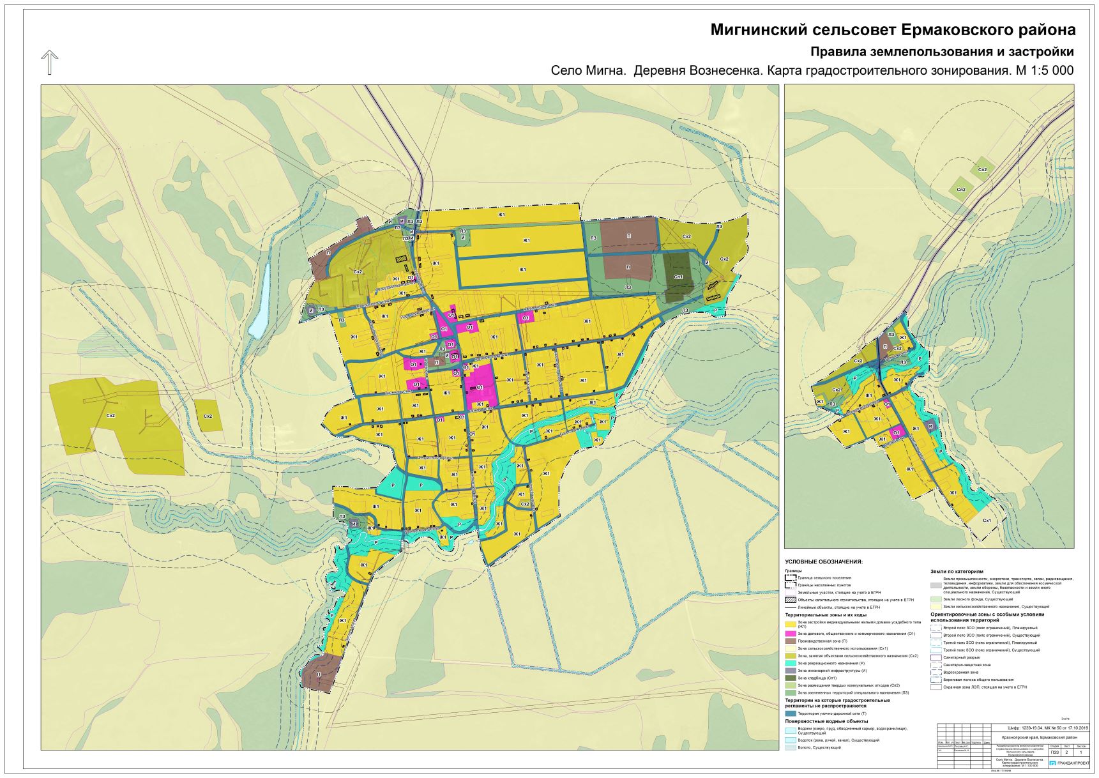Pick the blue road network (Т) swatch

point(791,713)
